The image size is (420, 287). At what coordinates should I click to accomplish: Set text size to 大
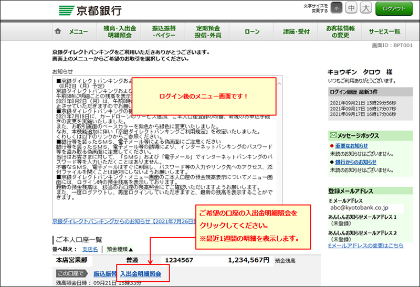[365, 8]
